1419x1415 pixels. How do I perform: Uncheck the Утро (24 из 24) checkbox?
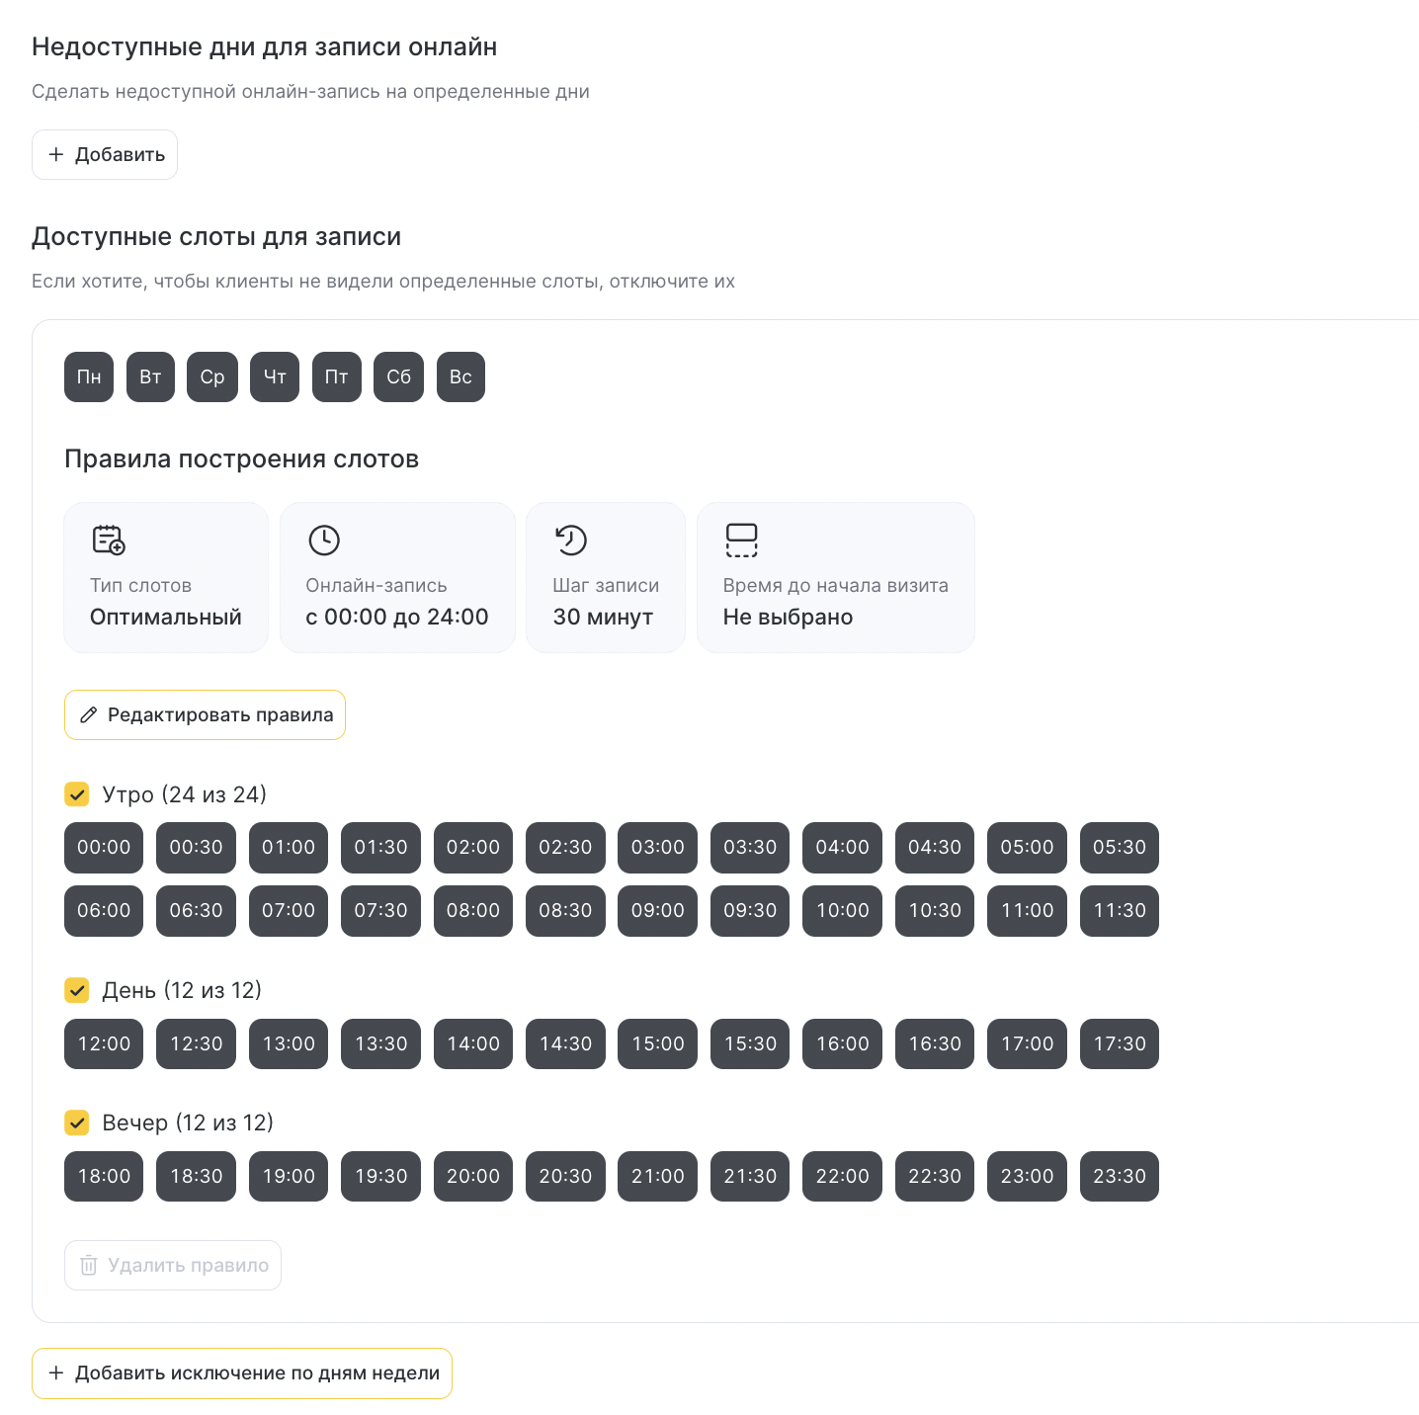(x=77, y=794)
